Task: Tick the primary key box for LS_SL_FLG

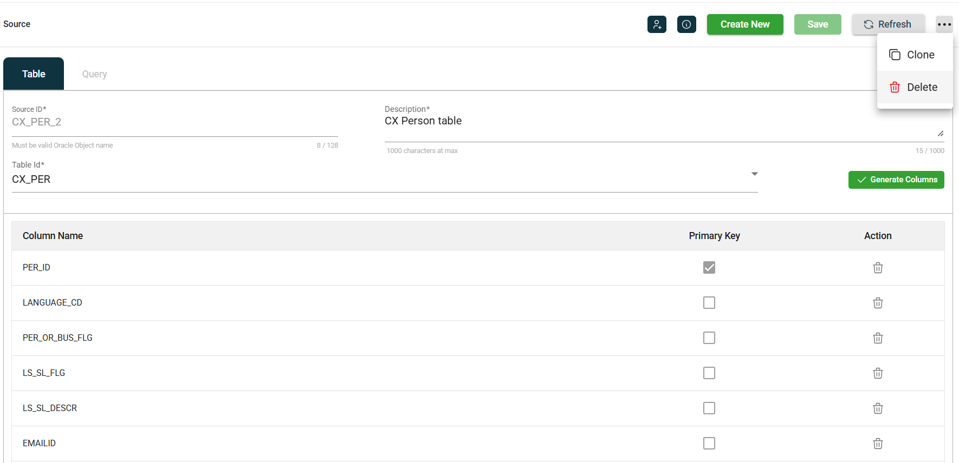Action: click(x=709, y=373)
